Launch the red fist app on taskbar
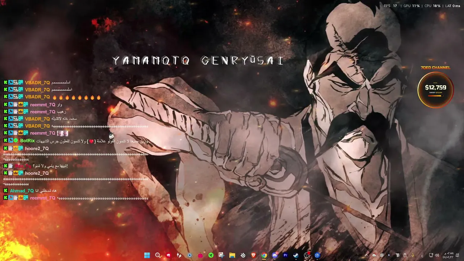This screenshot has height=261, width=464. (168, 255)
